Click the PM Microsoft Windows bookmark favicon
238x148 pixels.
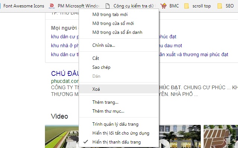pyautogui.click(x=52, y=6)
